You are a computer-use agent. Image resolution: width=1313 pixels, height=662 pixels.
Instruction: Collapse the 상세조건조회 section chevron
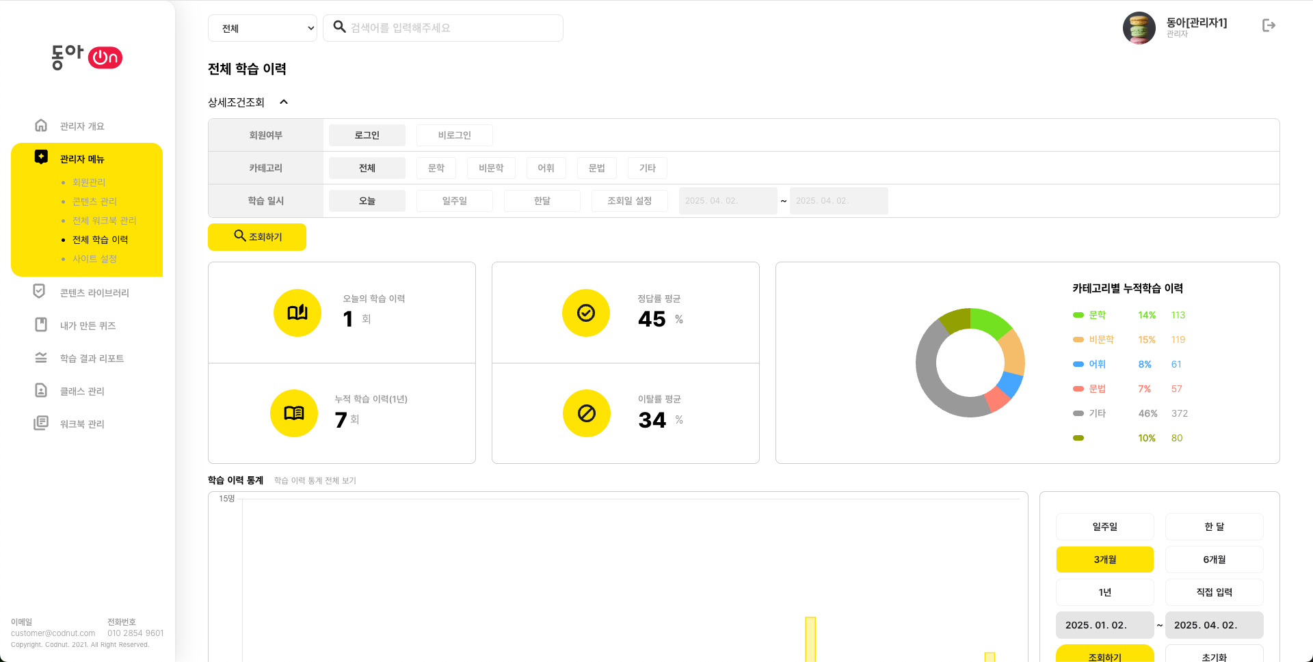tap(284, 102)
